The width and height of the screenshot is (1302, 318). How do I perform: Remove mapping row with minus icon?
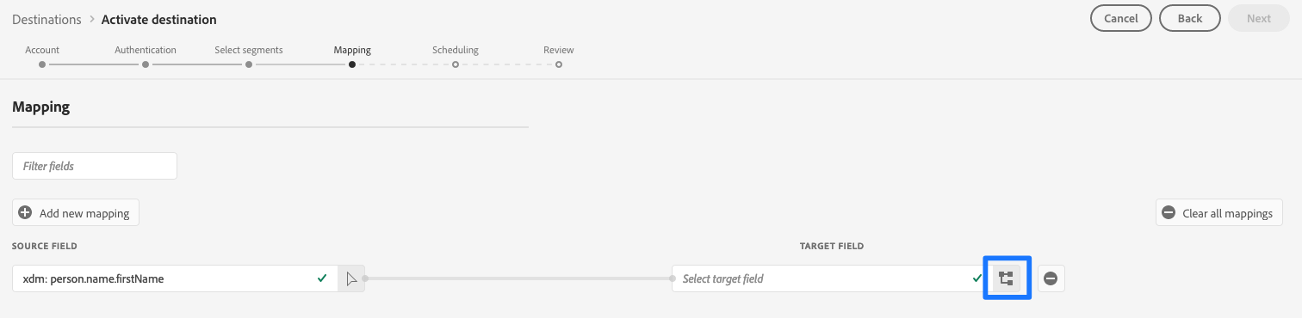click(1051, 278)
